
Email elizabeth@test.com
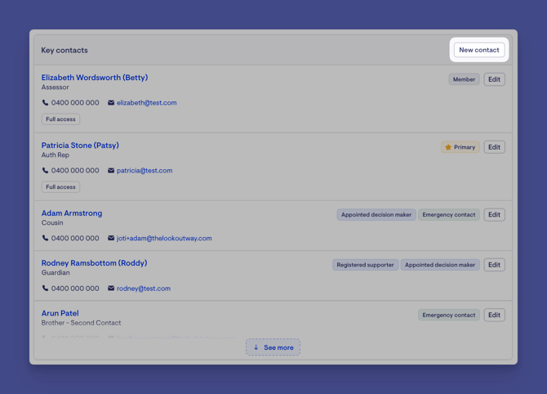pyautogui.click(x=146, y=103)
